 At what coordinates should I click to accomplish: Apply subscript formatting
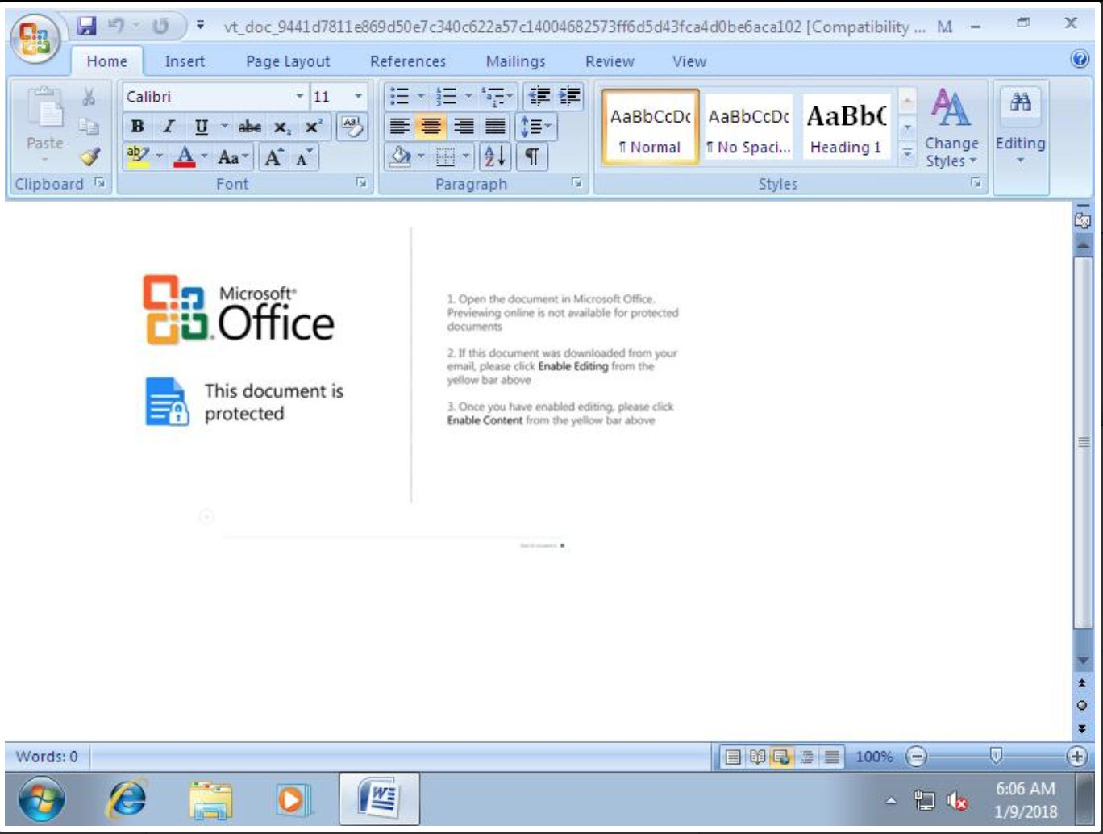pyautogui.click(x=284, y=127)
